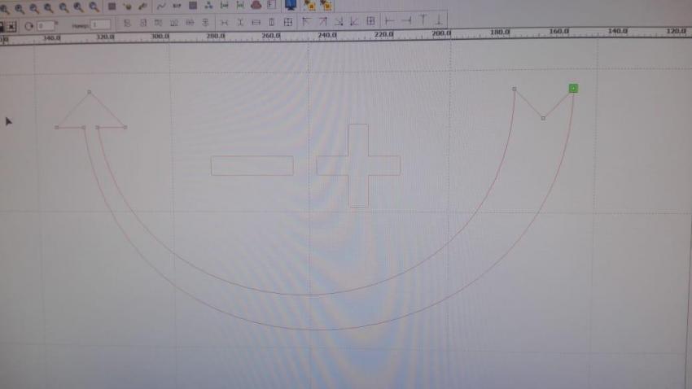Screen dimensions: 692x389
Task: Click the plus-shaped cross outline
Action: click(x=358, y=166)
